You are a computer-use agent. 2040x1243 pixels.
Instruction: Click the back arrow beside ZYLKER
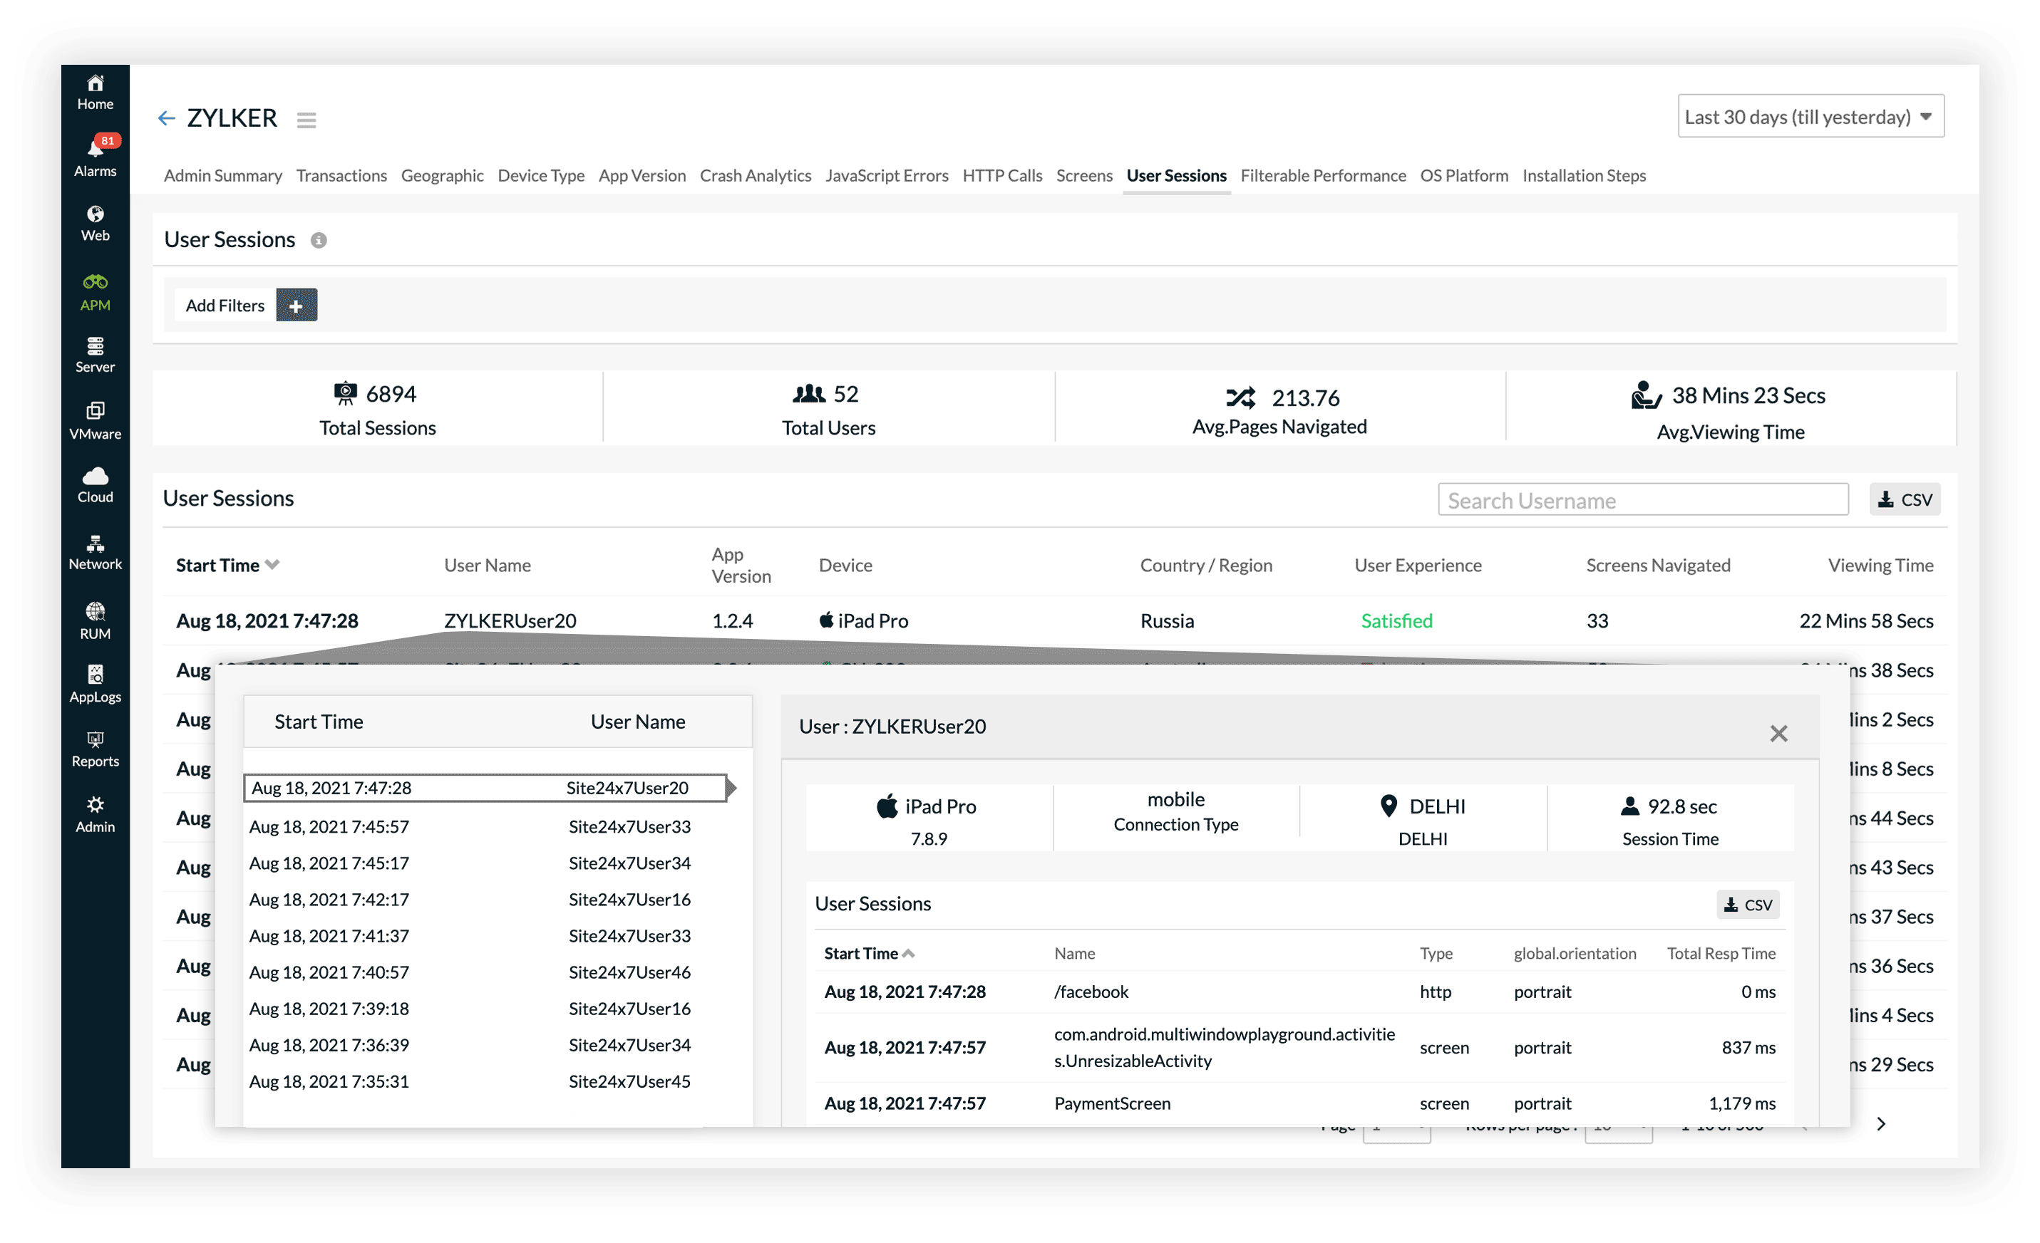[x=166, y=118]
